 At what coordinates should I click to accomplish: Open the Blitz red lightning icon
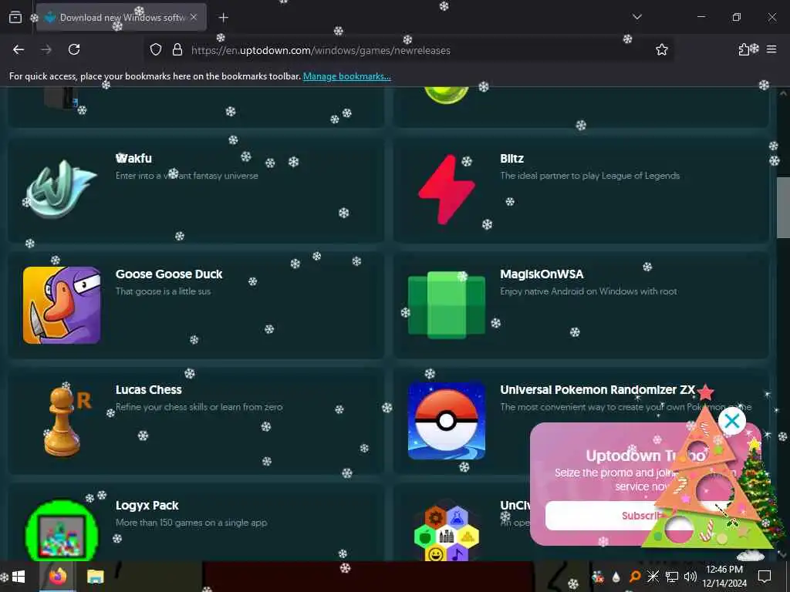(447, 190)
